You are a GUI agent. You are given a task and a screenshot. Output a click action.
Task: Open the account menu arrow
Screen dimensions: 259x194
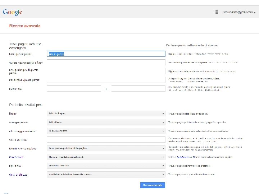[255, 12]
